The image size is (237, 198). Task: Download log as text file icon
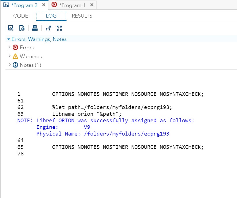point(11,28)
